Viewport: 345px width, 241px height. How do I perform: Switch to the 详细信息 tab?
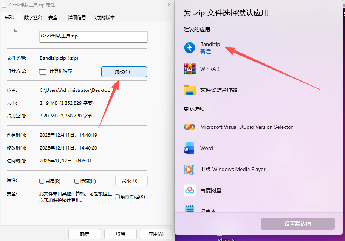(x=77, y=17)
